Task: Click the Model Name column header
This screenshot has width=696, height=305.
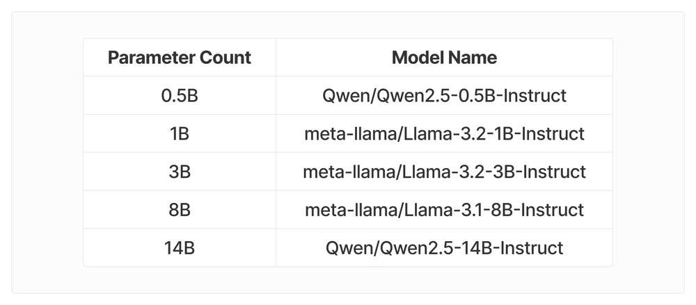Action: click(444, 58)
